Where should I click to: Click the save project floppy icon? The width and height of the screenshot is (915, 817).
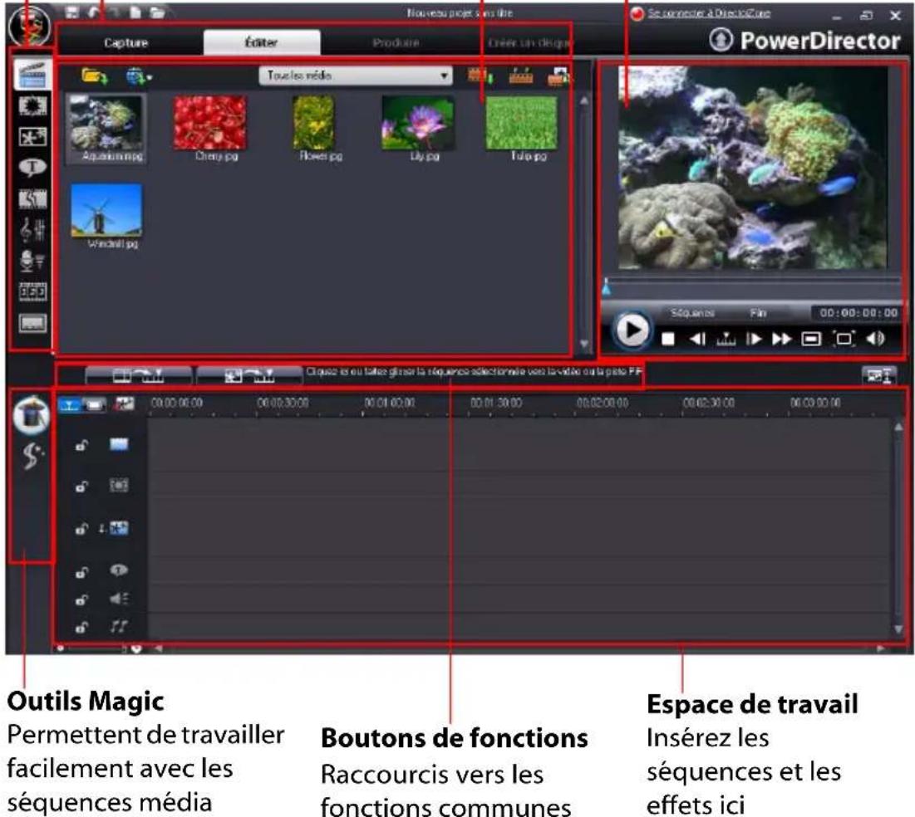click(71, 12)
